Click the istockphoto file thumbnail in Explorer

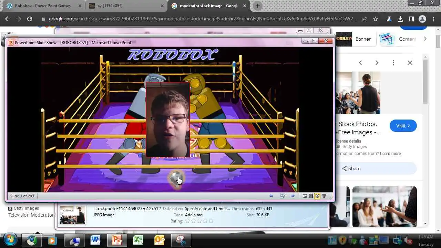click(x=73, y=215)
